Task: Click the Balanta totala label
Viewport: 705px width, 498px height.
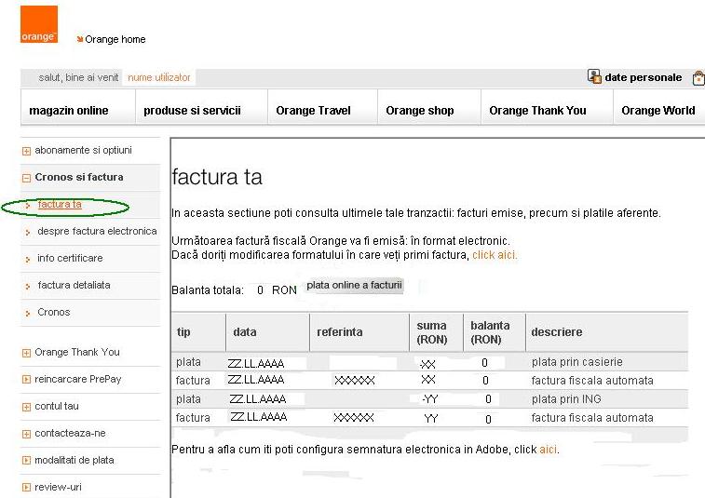Action: click(x=208, y=290)
